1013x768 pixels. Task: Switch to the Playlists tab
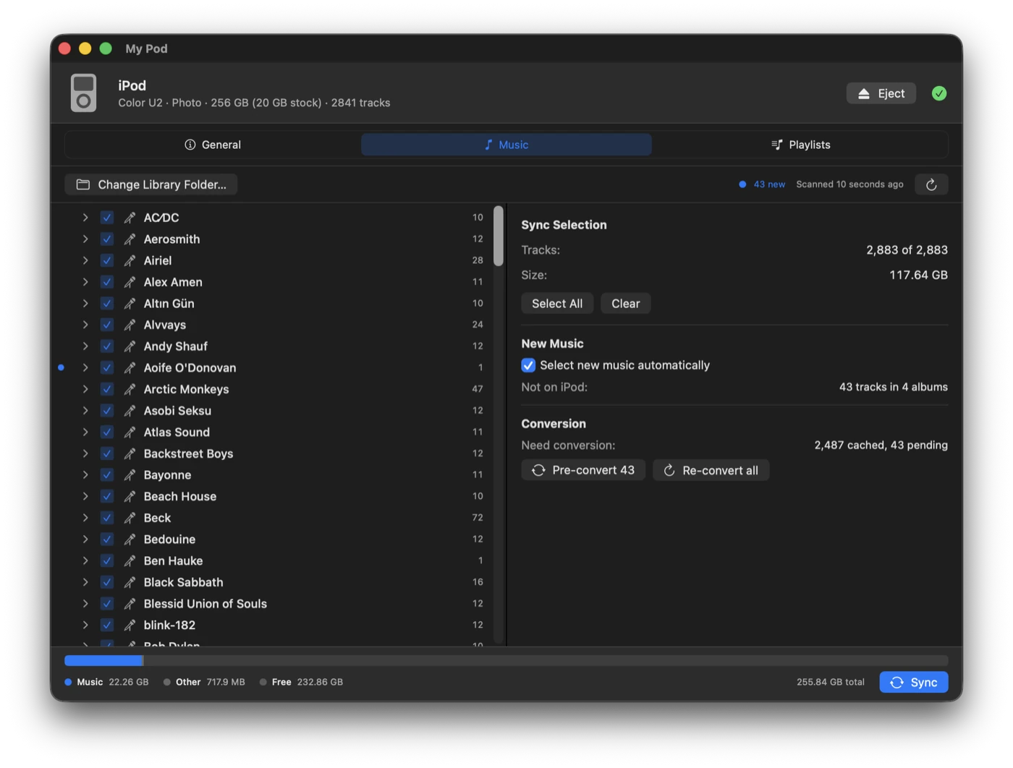coord(800,145)
